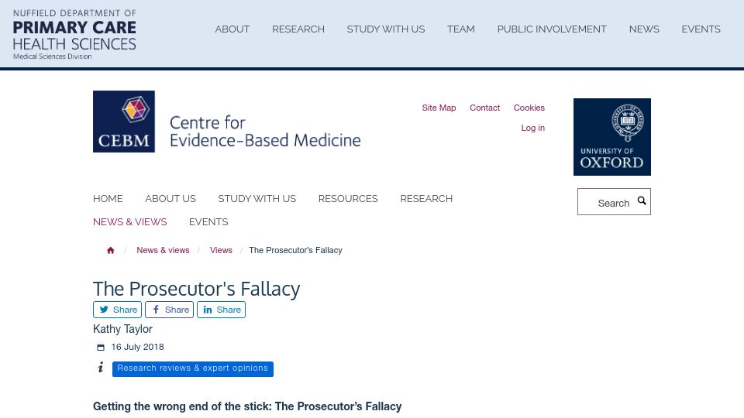Share the article on LinkedIn

[221, 310]
